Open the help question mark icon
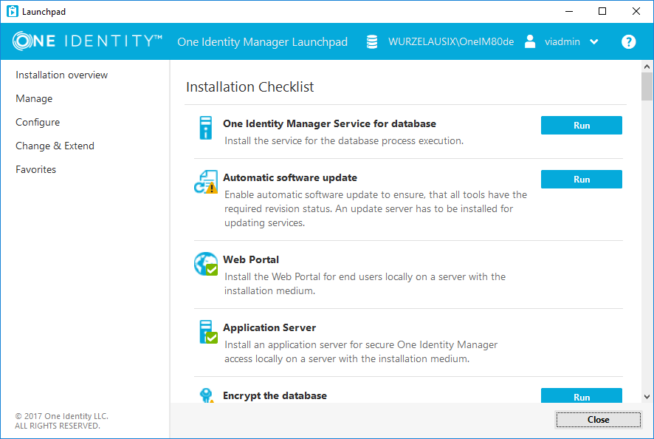This screenshot has width=654, height=439. coord(628,42)
